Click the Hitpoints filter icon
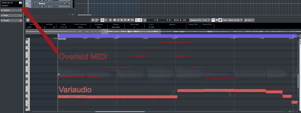301x113 pixels. click(x=21, y=10)
